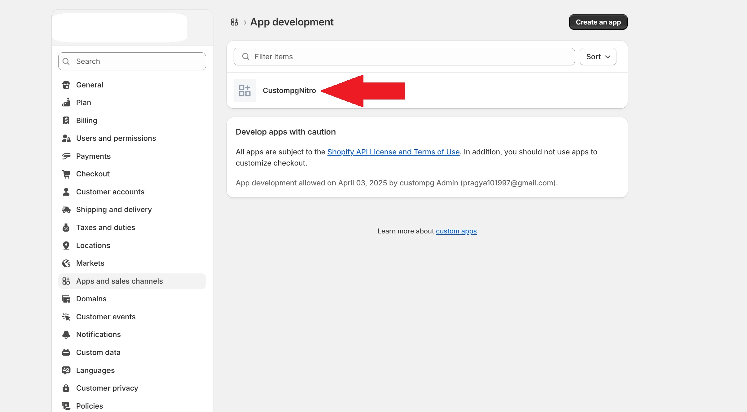Screen dimensions: 747x412
Task: Select Users and permissions
Action: (x=132, y=138)
